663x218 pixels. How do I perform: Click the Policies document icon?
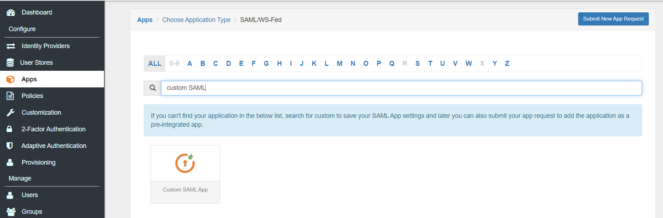10,96
